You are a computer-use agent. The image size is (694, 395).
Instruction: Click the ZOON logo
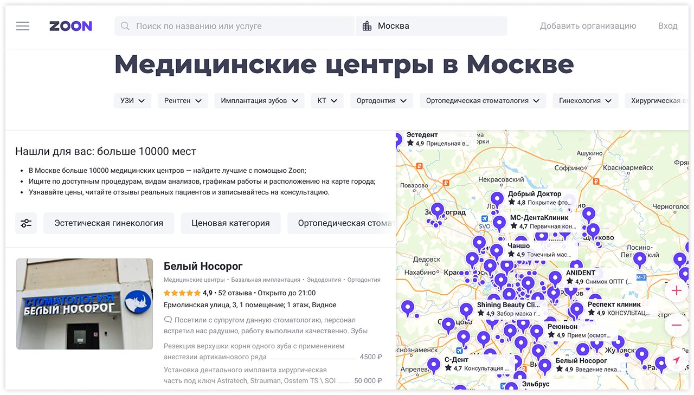click(x=70, y=26)
